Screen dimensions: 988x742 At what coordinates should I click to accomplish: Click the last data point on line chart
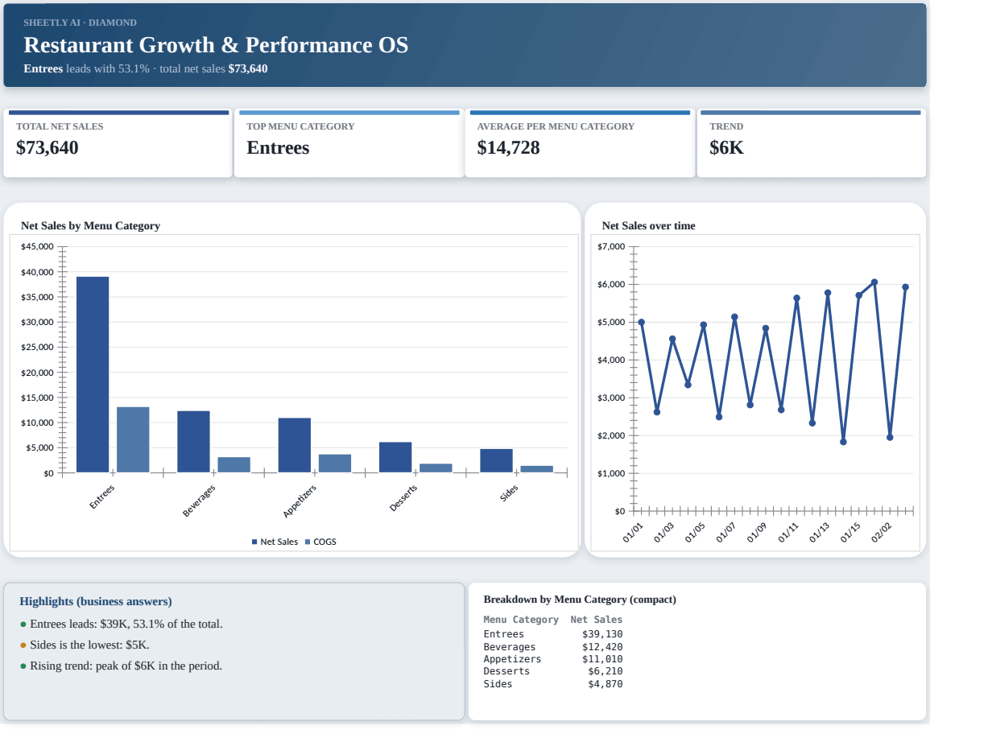tap(906, 287)
